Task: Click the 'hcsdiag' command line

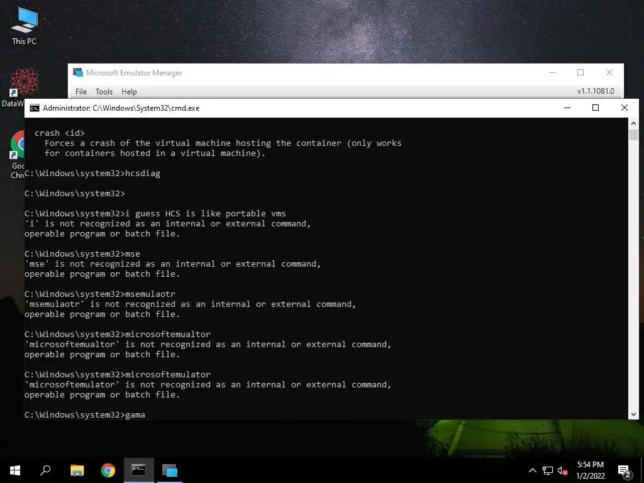Action: (x=92, y=174)
